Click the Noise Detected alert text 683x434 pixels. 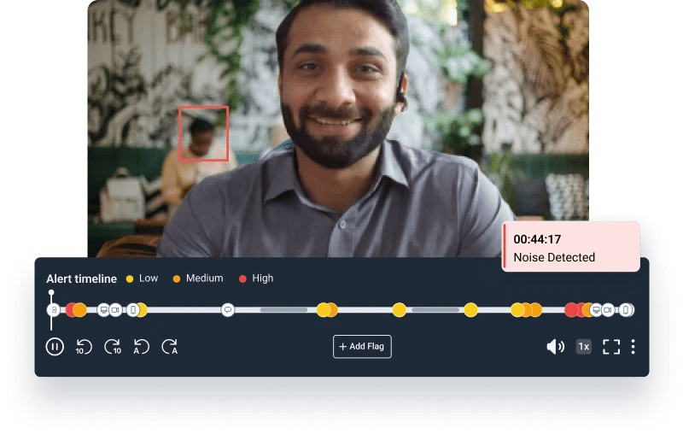point(554,257)
